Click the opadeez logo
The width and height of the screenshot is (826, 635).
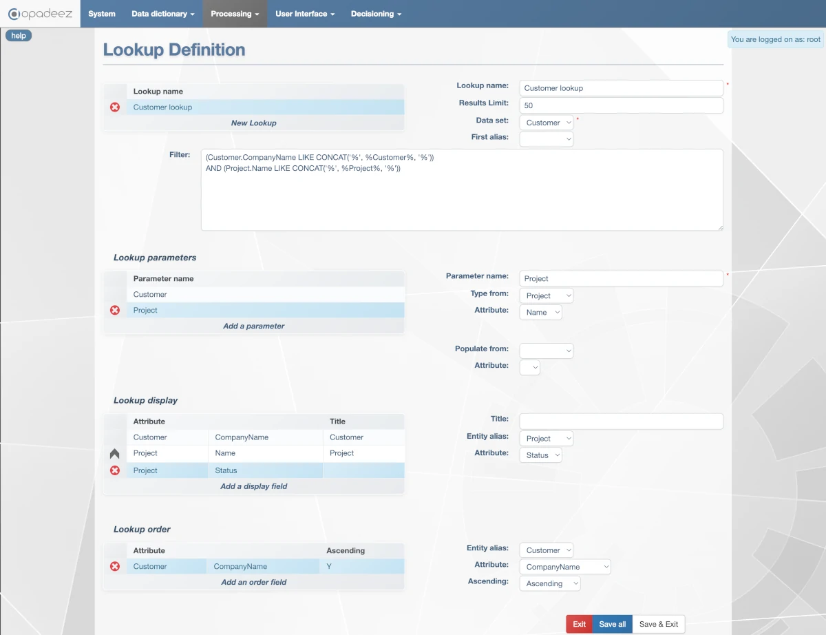click(40, 13)
